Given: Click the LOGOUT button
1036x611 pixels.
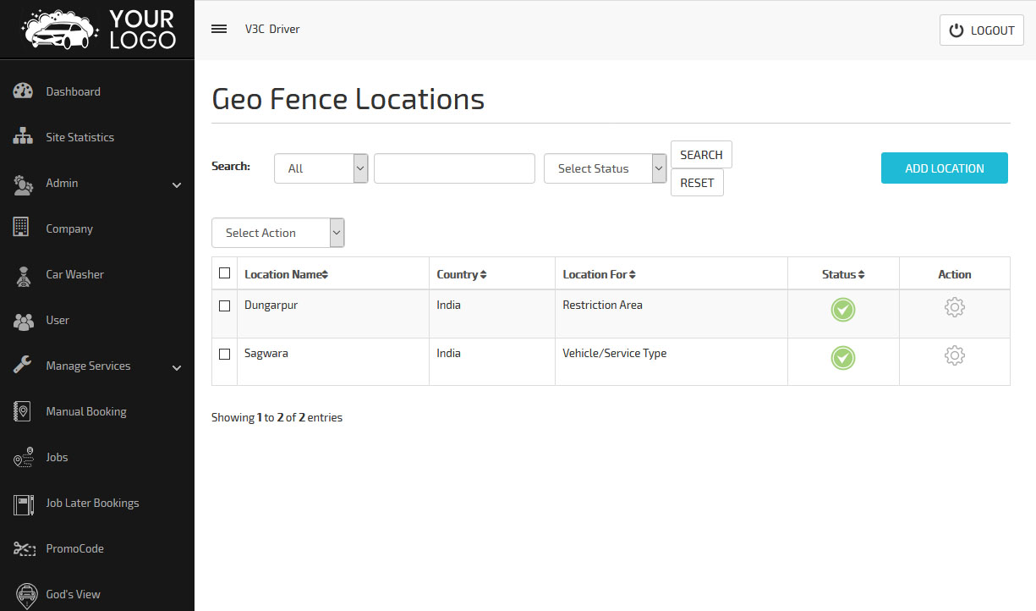Looking at the screenshot, I should (x=982, y=30).
